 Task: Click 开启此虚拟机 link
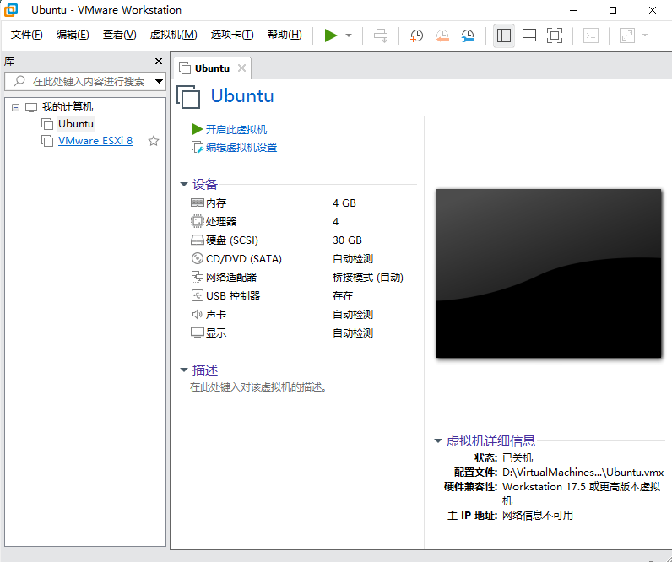click(x=236, y=129)
